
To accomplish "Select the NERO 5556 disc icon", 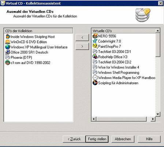I will pos(95,36).
